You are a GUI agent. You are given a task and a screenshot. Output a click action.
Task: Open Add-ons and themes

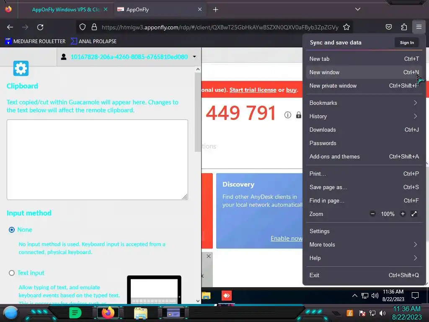click(x=364, y=157)
